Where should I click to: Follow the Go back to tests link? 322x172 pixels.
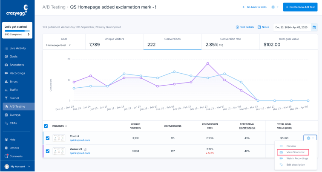tap(254, 7)
